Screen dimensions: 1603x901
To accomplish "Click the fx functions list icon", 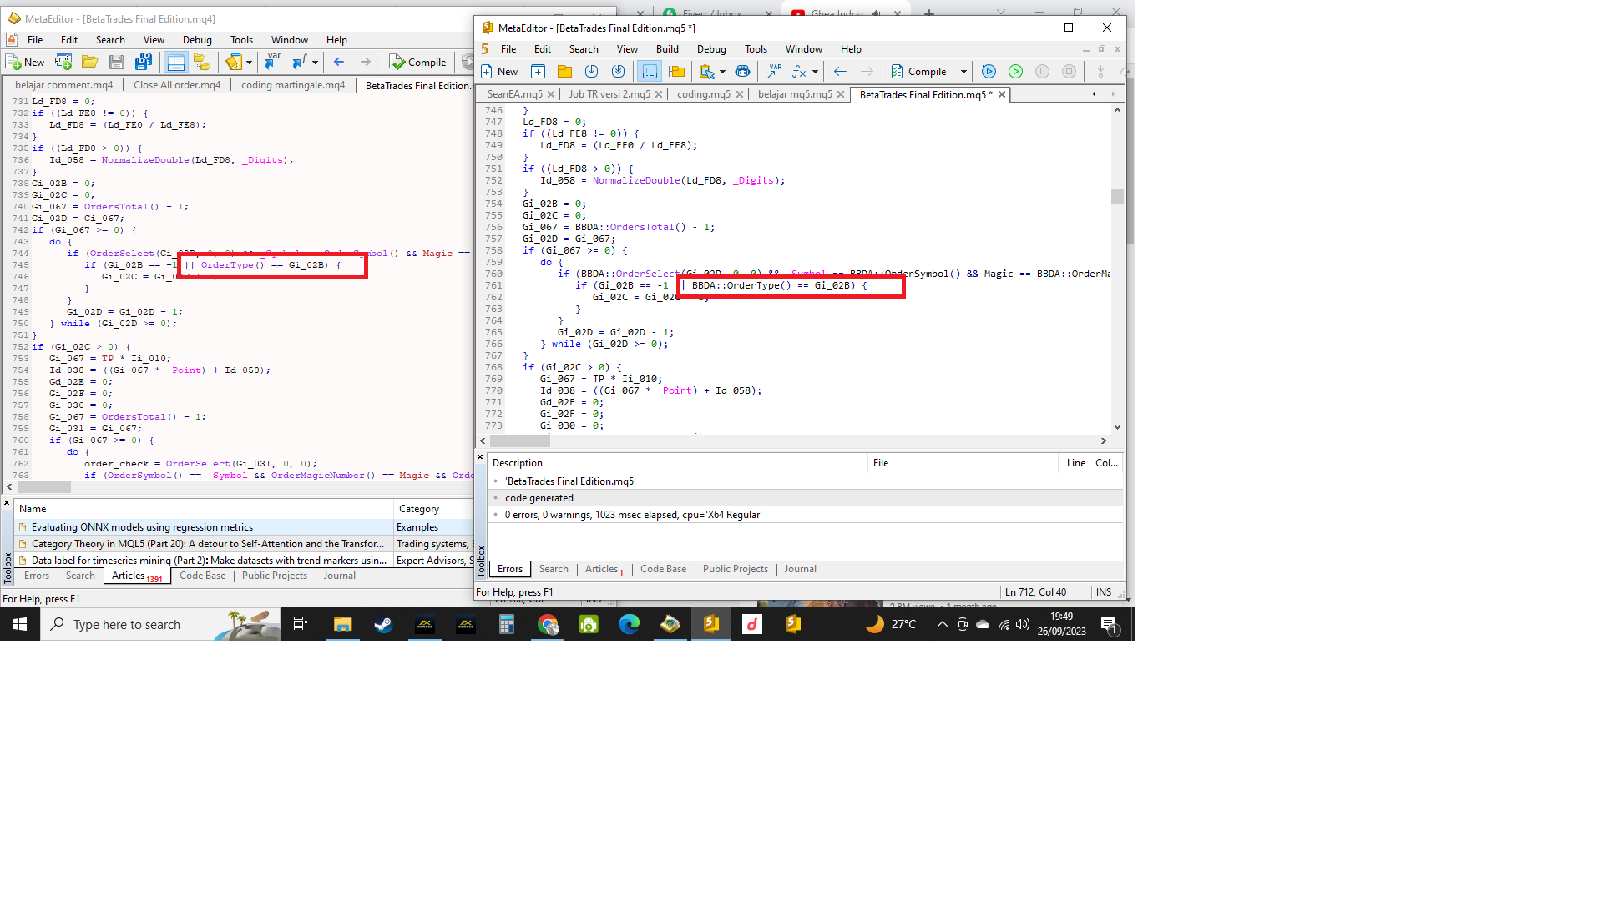I will [800, 72].
